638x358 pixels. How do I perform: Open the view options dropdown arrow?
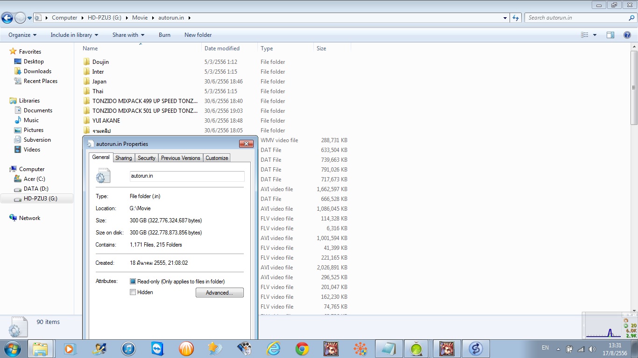[x=595, y=35]
